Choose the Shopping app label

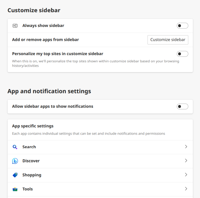click(x=32, y=175)
